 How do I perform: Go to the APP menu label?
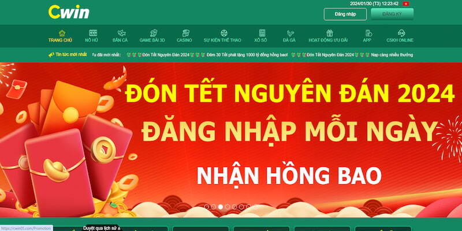pos(367,40)
